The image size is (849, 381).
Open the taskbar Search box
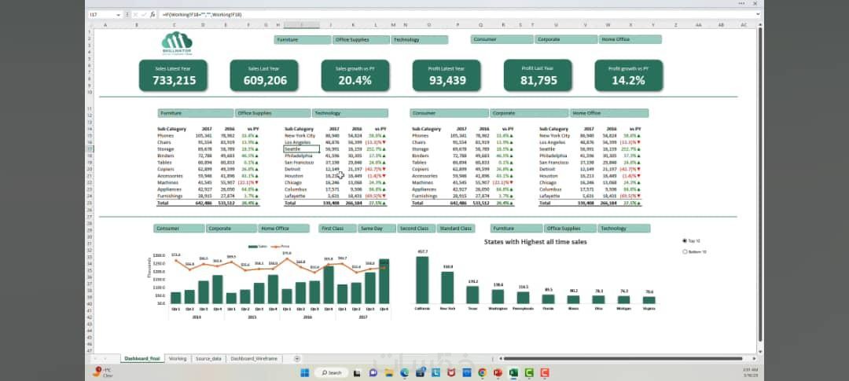point(332,372)
